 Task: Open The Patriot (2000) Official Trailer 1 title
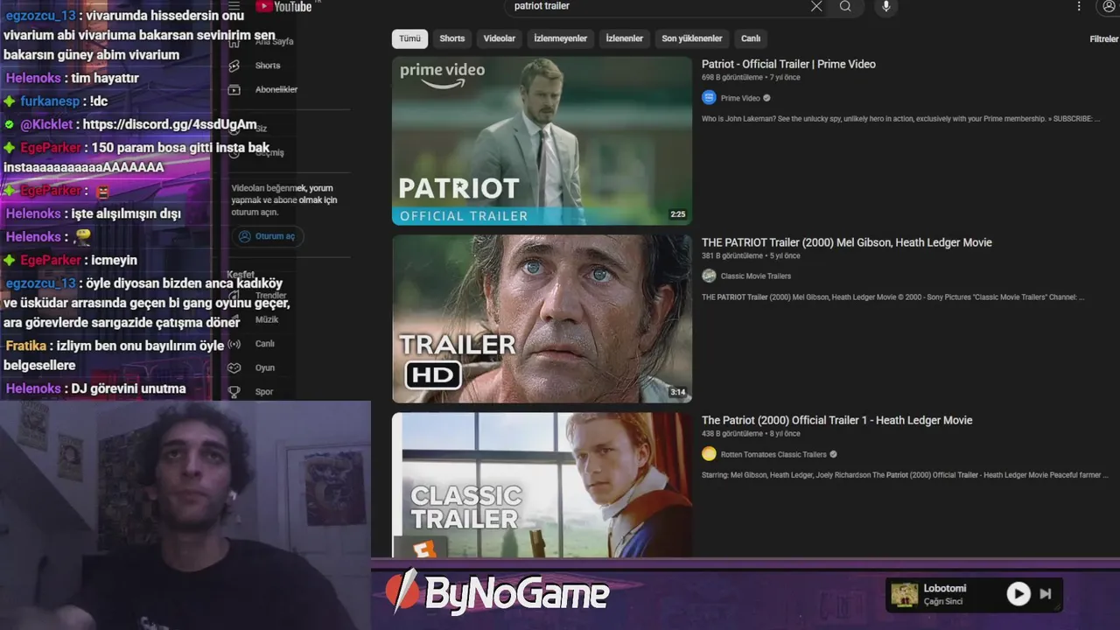[x=837, y=420]
